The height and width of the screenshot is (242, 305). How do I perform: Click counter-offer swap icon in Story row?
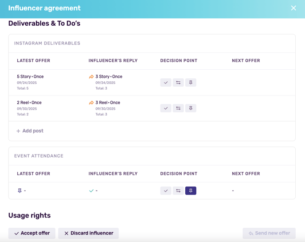(x=178, y=83)
